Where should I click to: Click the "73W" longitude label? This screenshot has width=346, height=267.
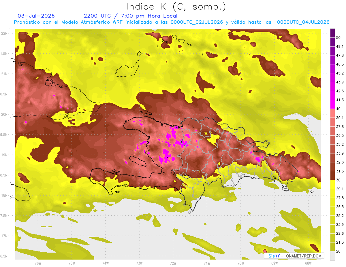139,263
